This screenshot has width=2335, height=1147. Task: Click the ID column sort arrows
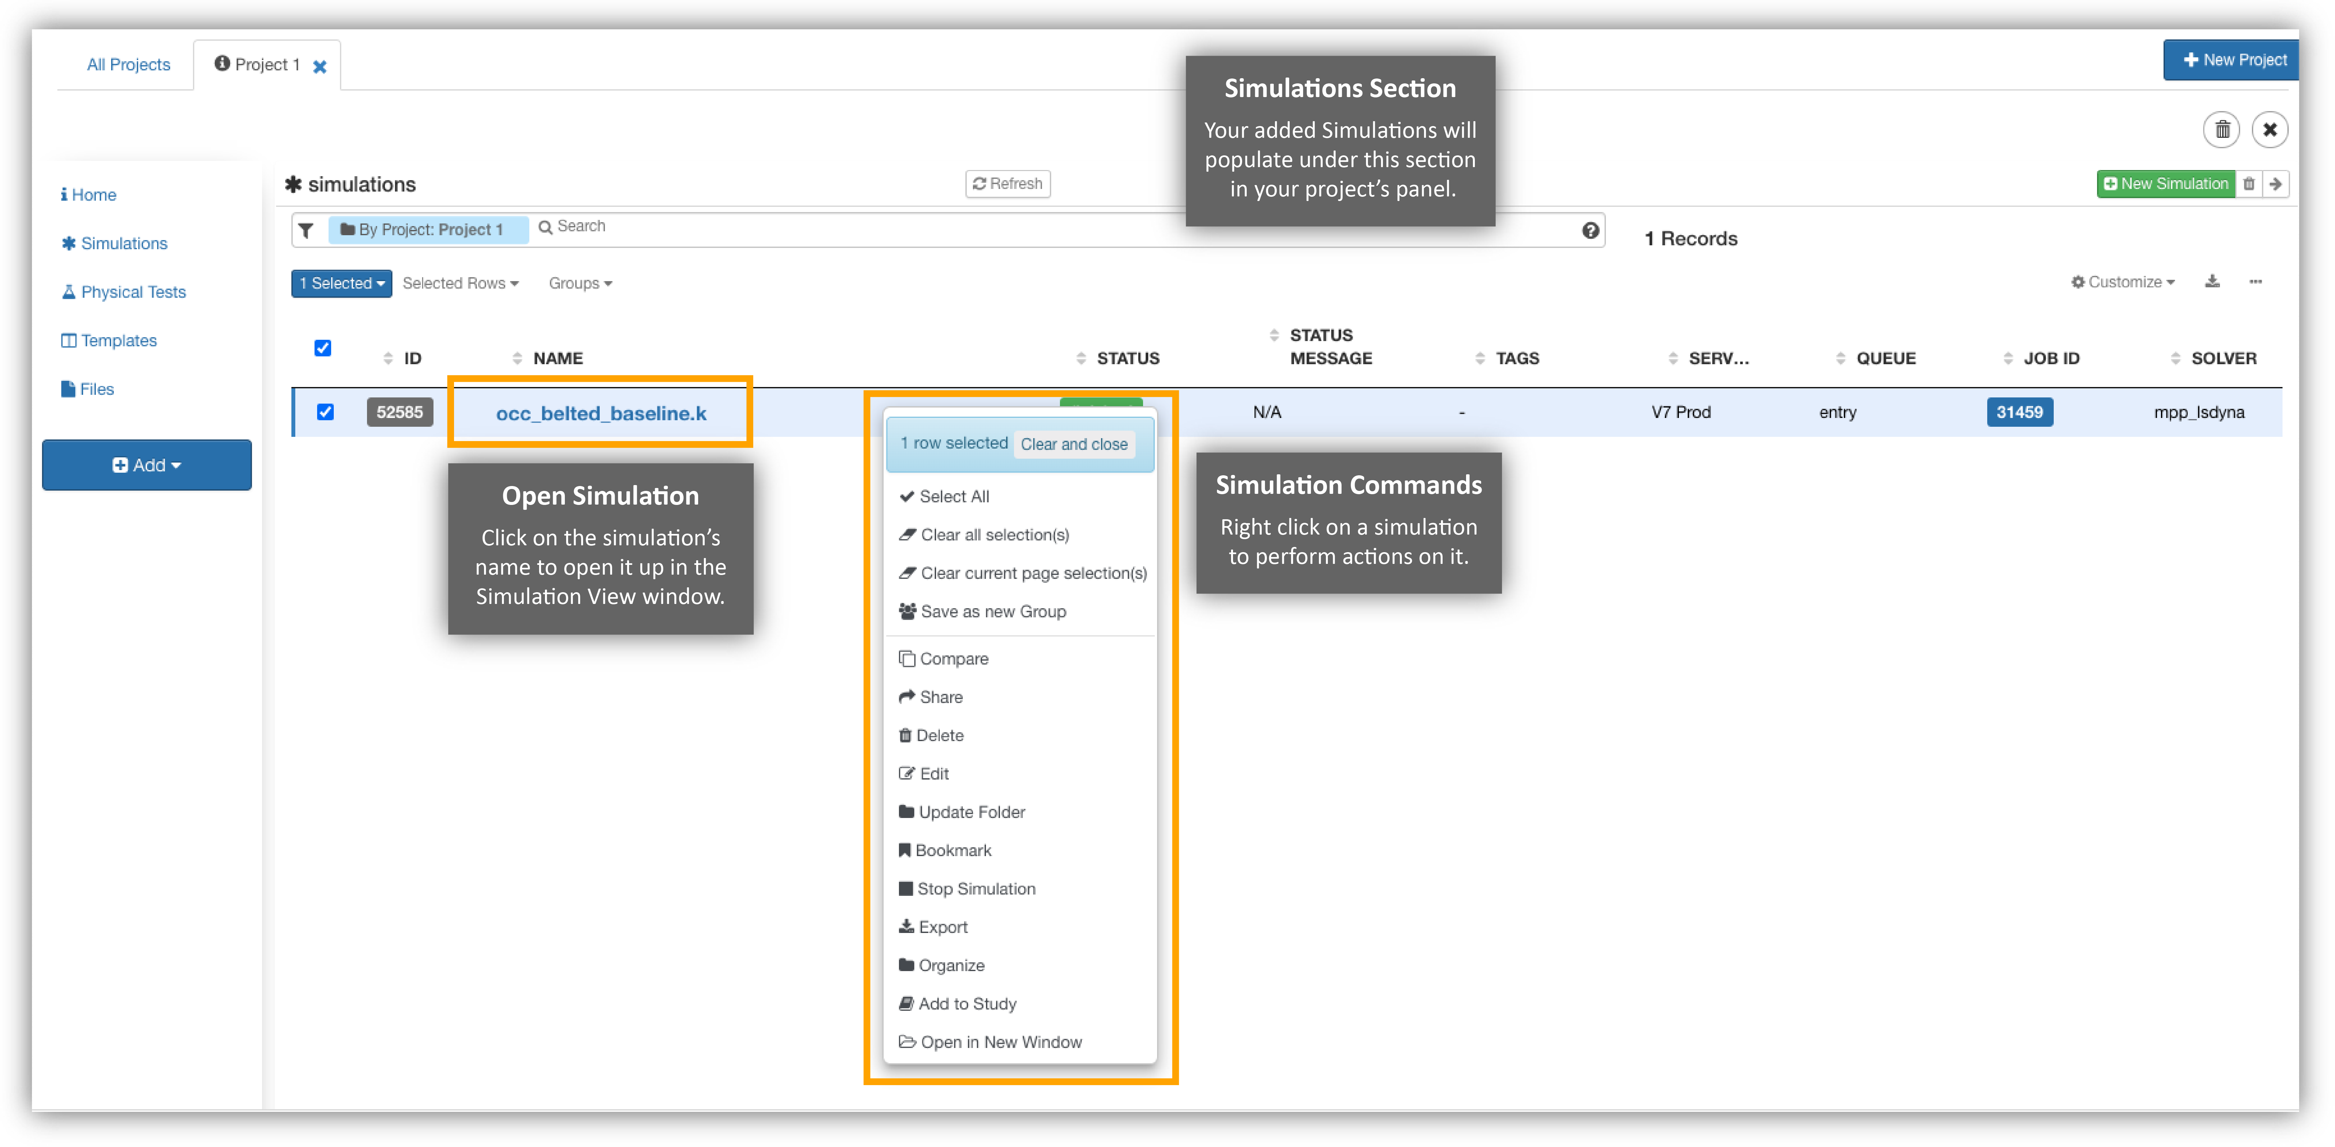click(x=388, y=359)
